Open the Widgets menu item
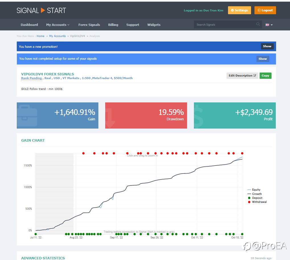Viewport: 290px width, 260px height. click(x=154, y=25)
